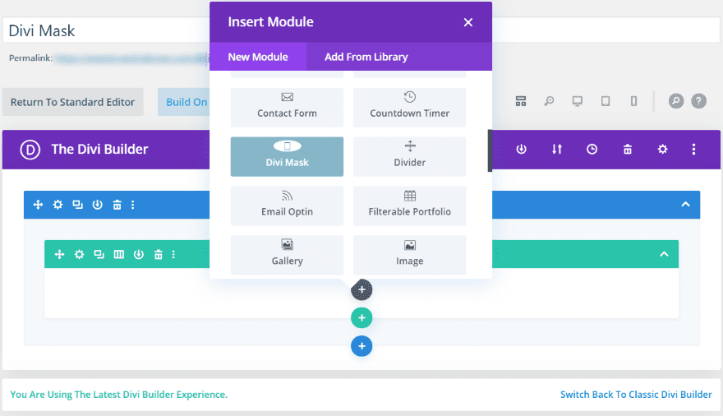Open blue section settings gear
This screenshot has width=723, height=416.
coord(58,205)
